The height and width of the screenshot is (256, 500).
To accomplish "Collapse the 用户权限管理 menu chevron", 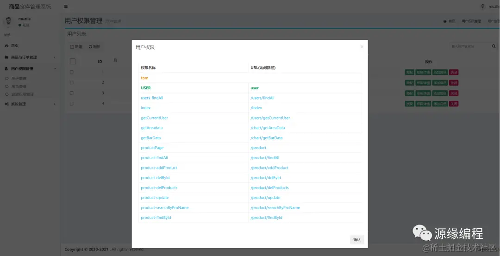I will (x=55, y=69).
